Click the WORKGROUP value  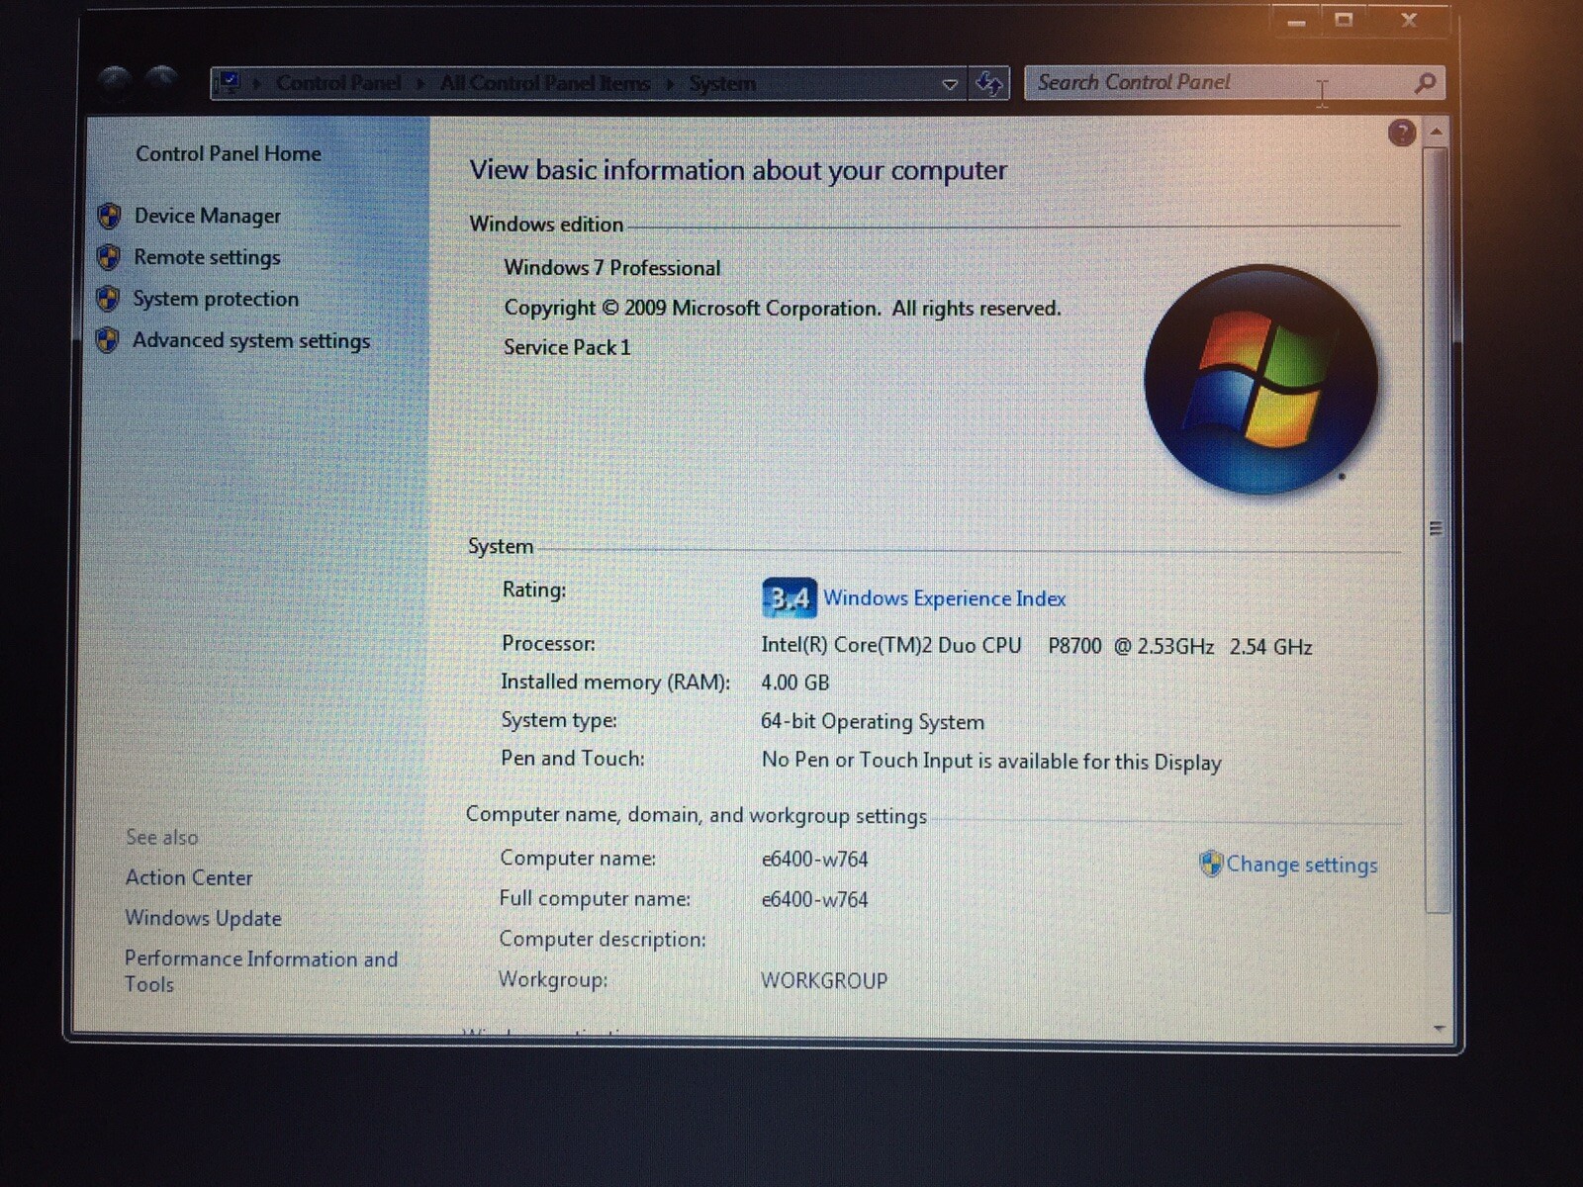pyautogui.click(x=824, y=981)
